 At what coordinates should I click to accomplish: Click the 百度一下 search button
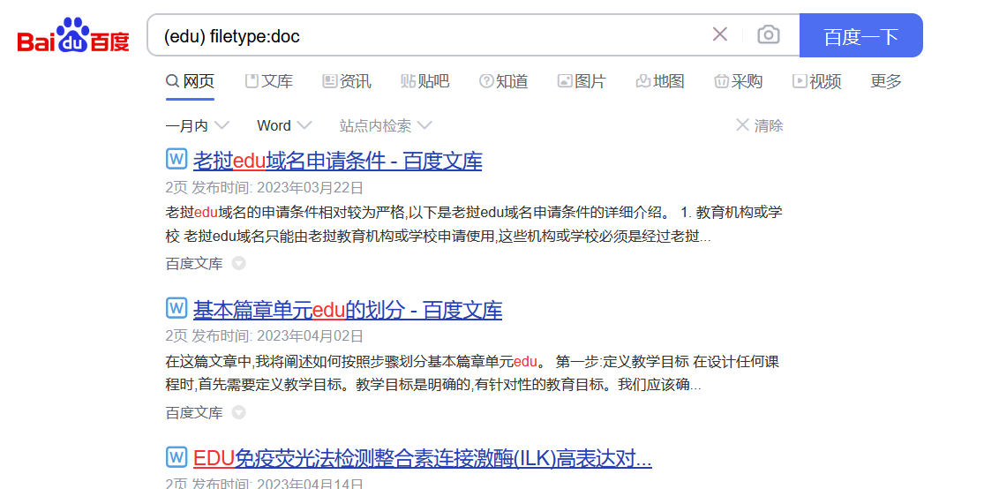pyautogui.click(x=861, y=36)
